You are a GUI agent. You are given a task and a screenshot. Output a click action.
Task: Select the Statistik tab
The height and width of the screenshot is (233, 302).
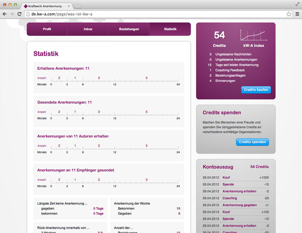click(x=170, y=29)
